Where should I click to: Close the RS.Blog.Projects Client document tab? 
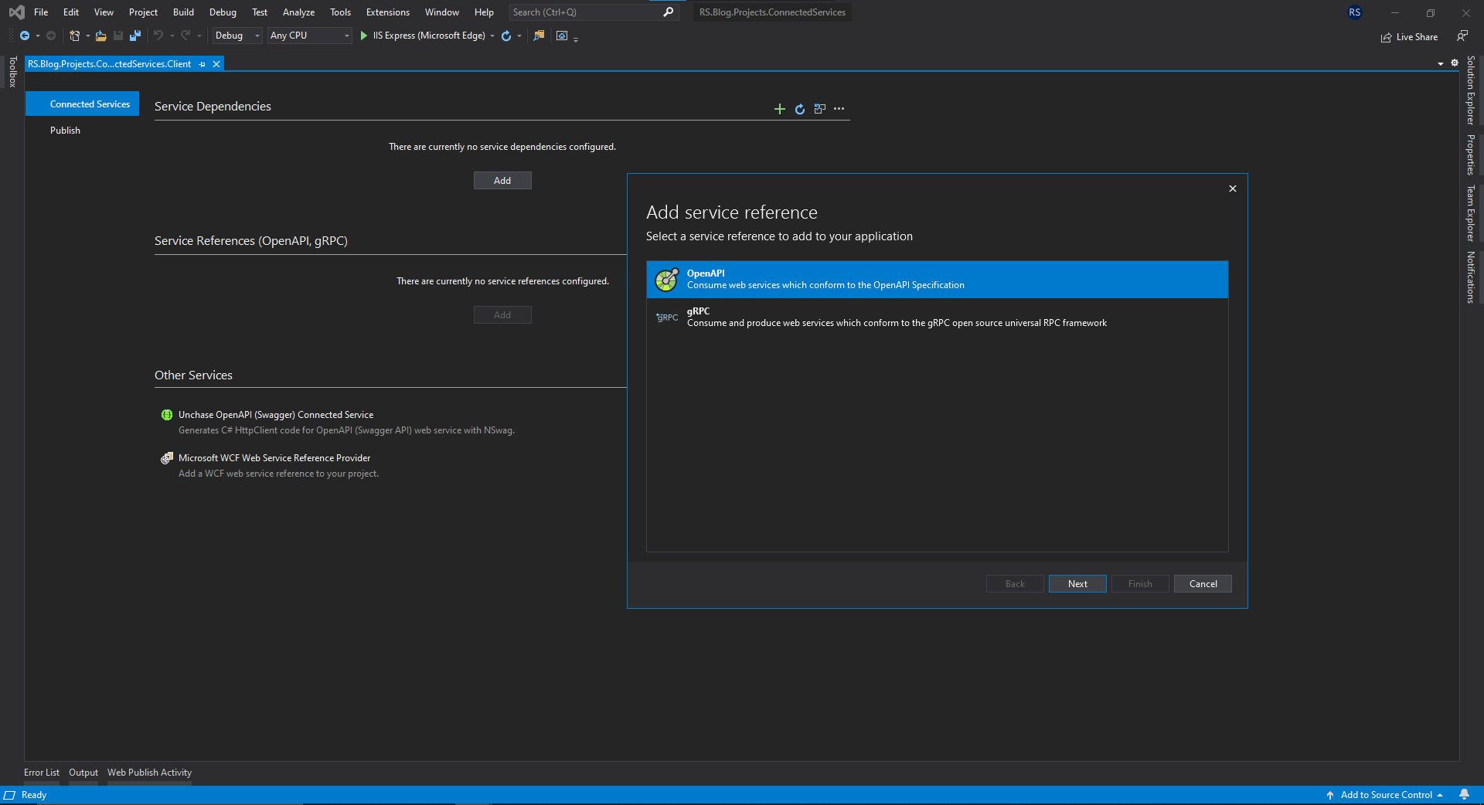(x=216, y=64)
